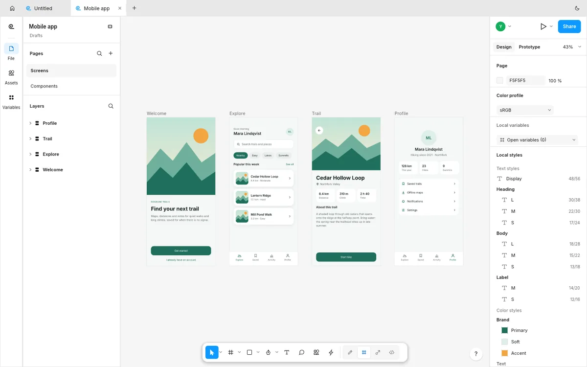Open the Variables sidebar panel
Image resolution: width=587 pixels, height=367 pixels.
[x=11, y=101]
